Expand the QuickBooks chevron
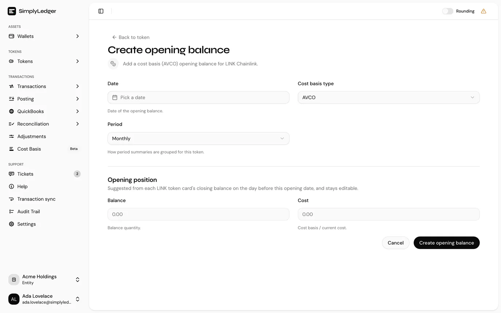501x313 pixels. (x=77, y=111)
